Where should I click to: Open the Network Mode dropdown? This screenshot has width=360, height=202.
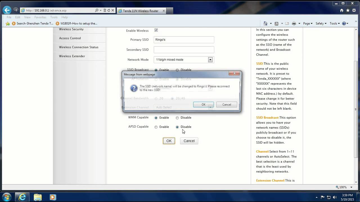click(x=184, y=59)
